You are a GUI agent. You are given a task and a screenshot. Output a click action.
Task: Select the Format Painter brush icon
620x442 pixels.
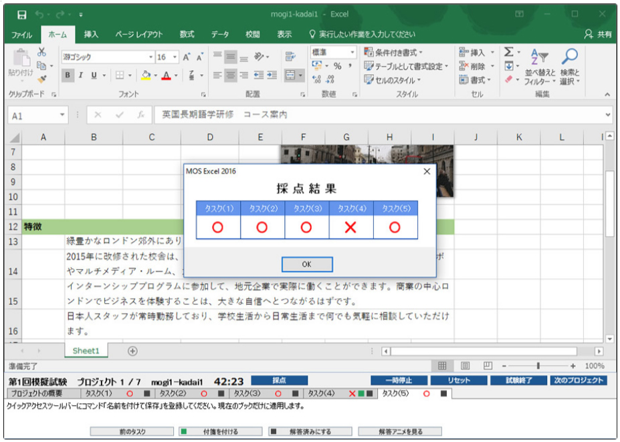click(41, 79)
